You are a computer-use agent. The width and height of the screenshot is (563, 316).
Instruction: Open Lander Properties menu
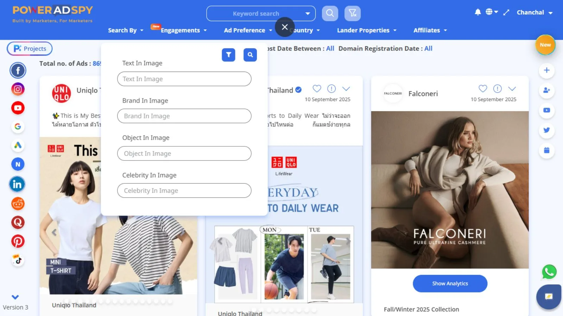click(x=367, y=30)
